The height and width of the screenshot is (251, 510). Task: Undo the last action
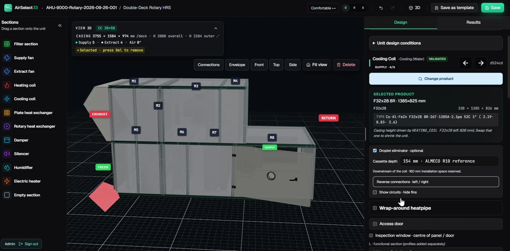pyautogui.click(x=381, y=8)
